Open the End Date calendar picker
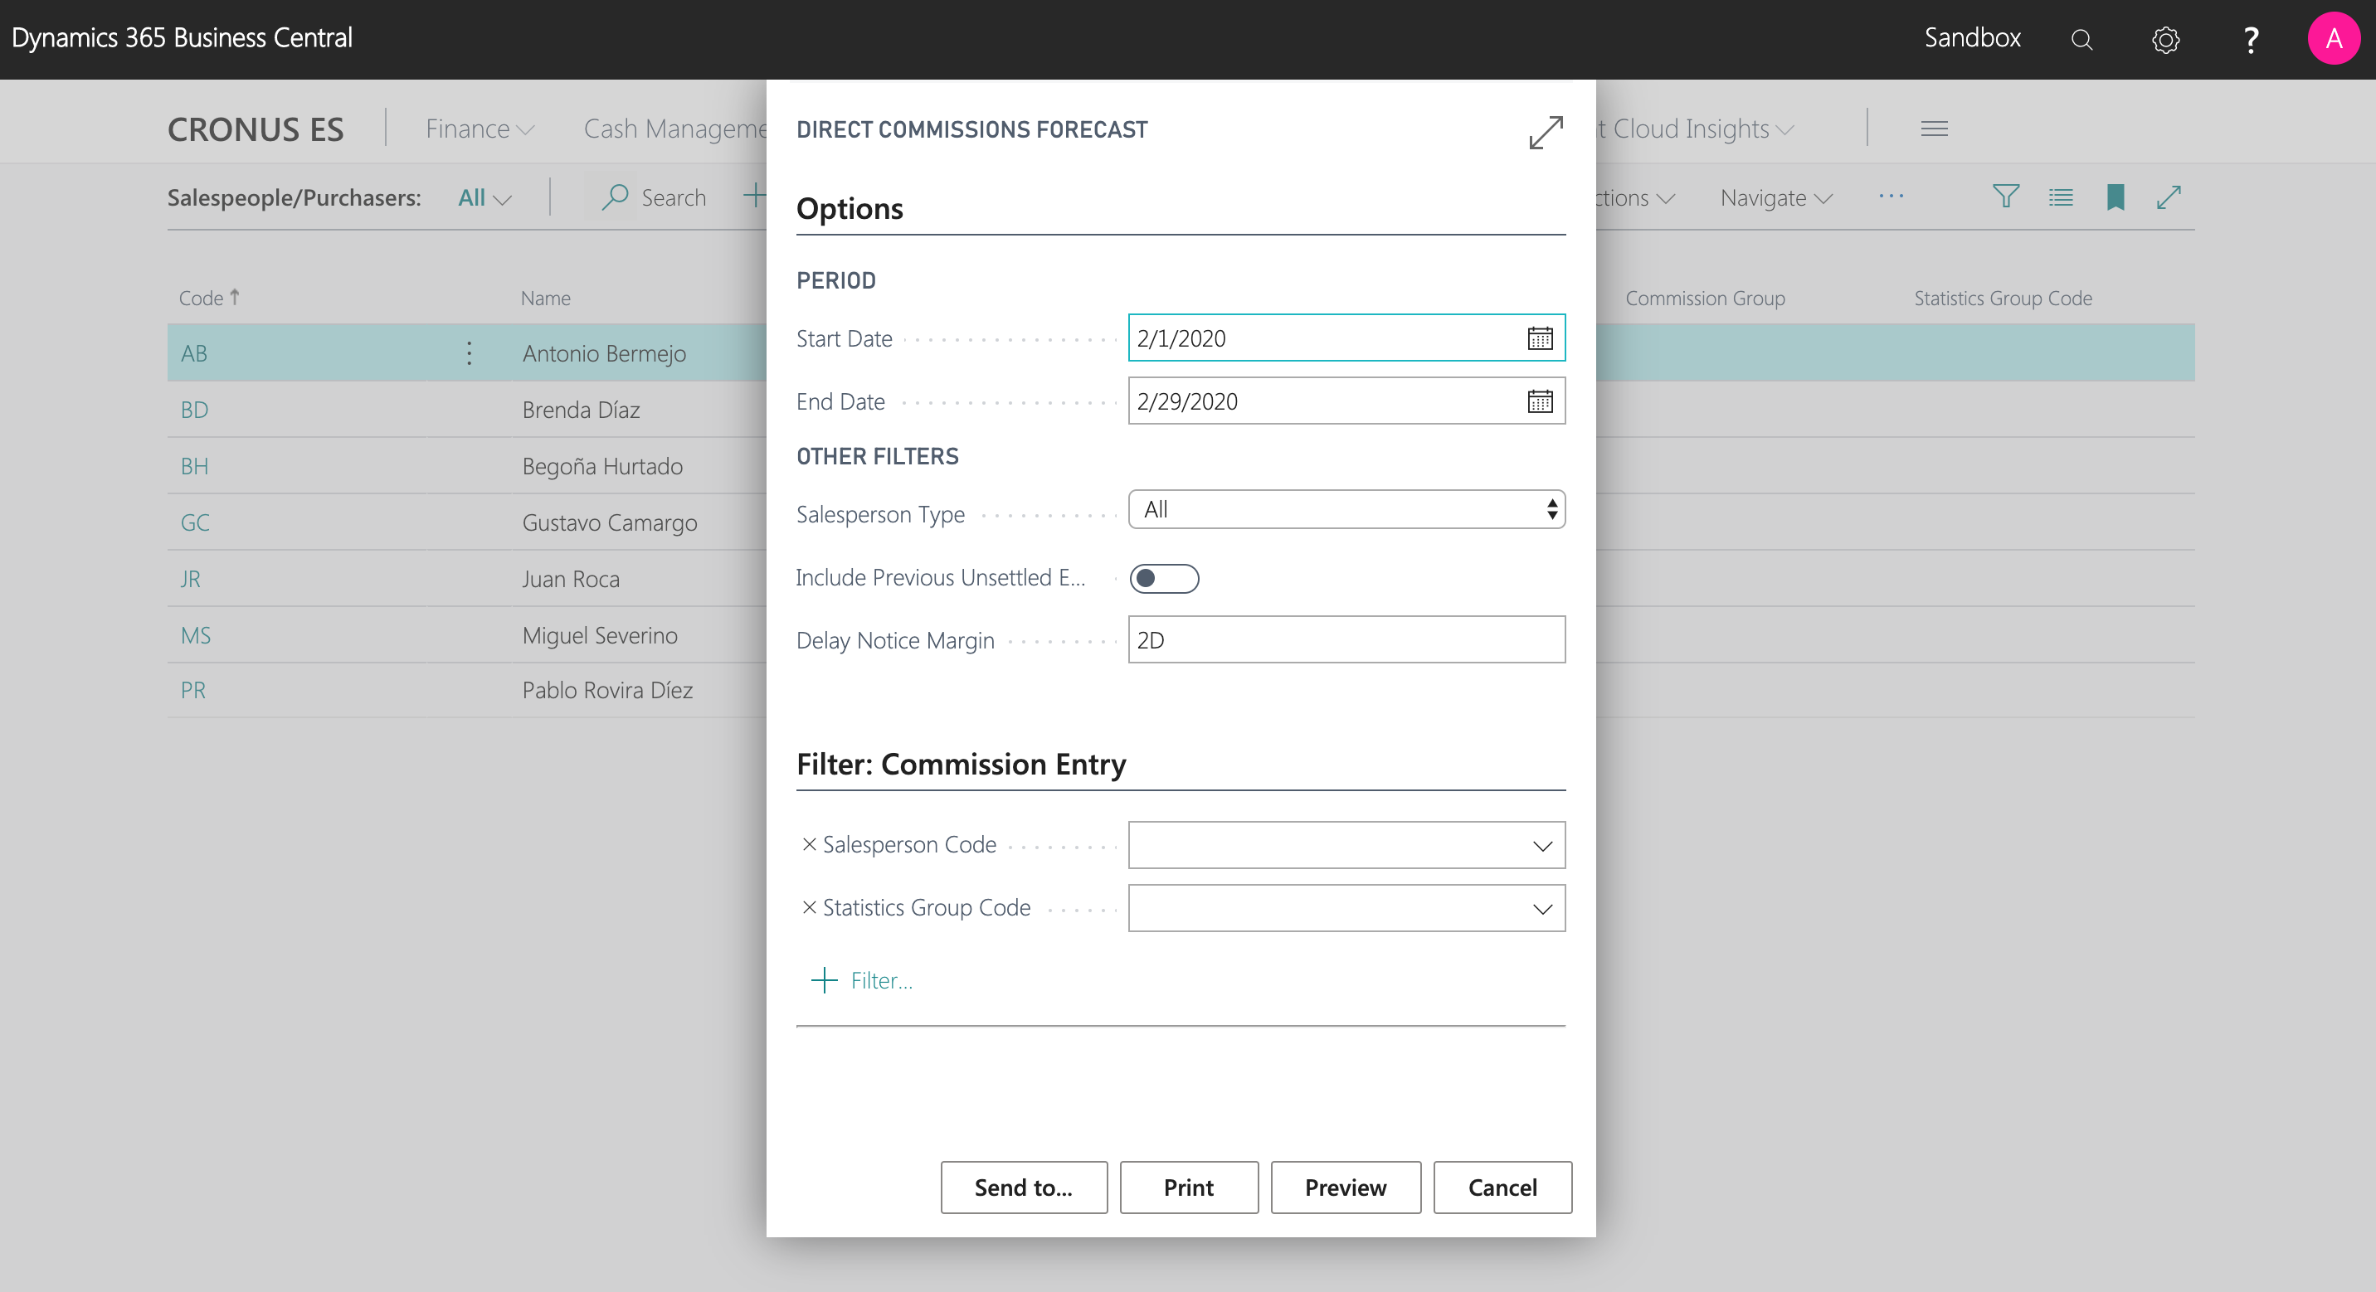Screen dimensions: 2376x1292 1540,401
